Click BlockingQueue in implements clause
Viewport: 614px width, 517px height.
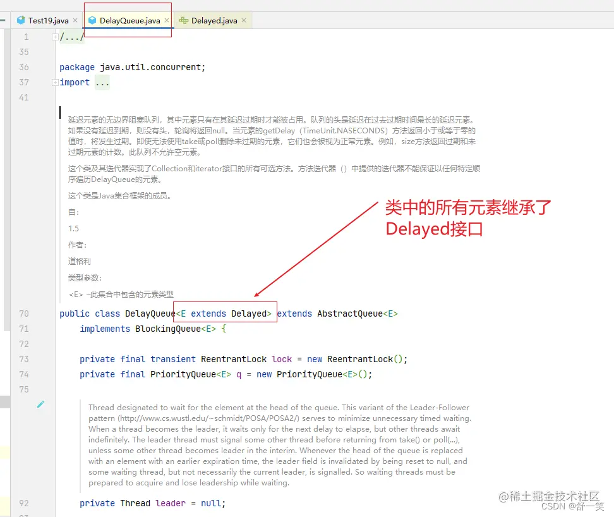[168, 329]
